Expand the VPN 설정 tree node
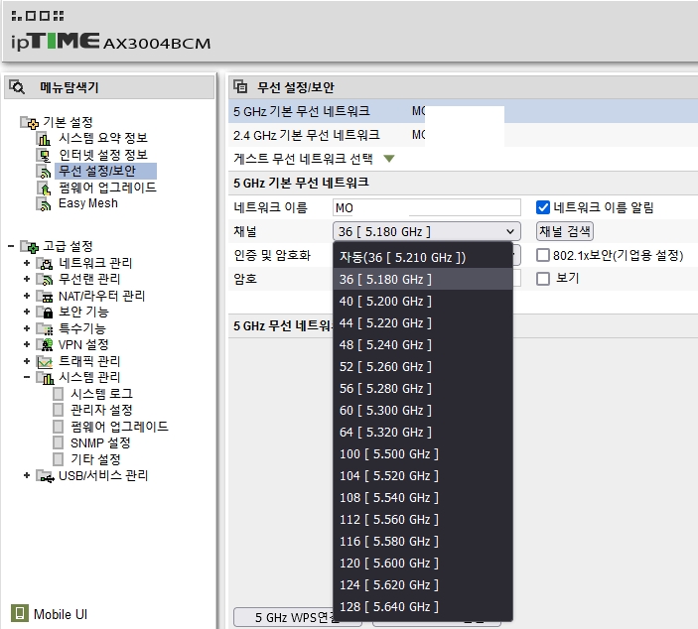This screenshot has width=698, height=629. click(x=27, y=344)
